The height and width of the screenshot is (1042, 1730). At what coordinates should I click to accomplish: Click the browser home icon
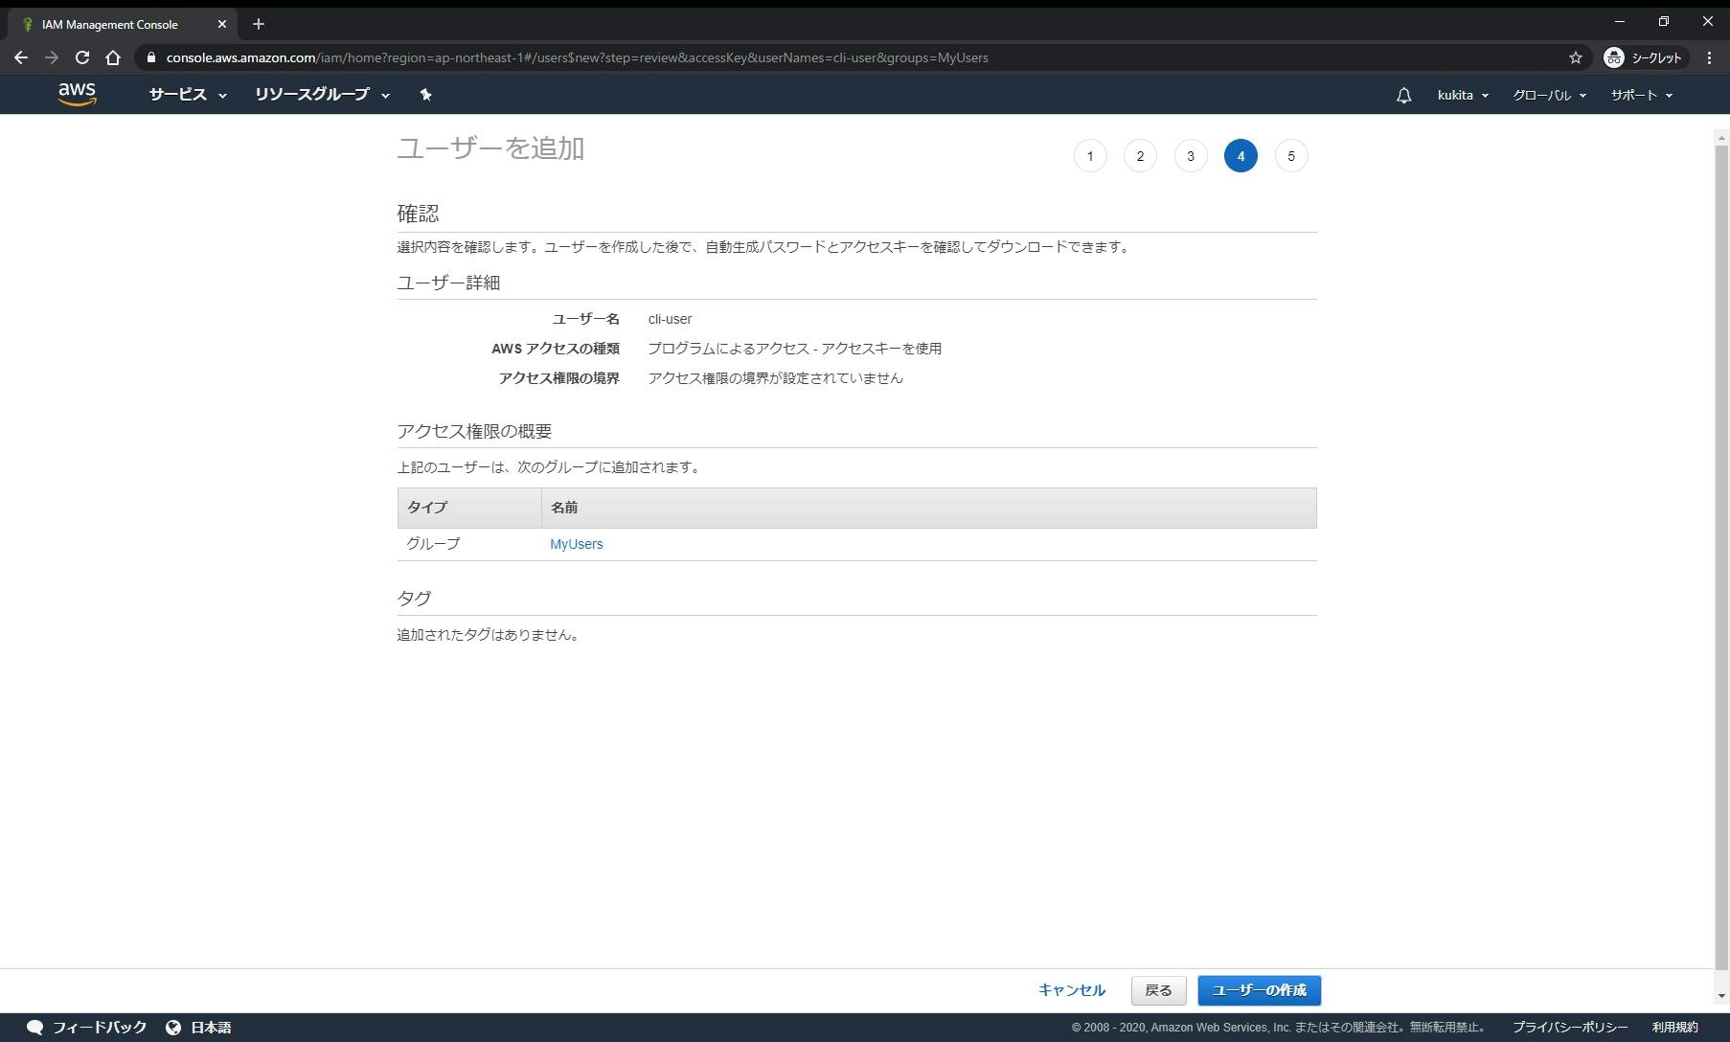pos(113,57)
